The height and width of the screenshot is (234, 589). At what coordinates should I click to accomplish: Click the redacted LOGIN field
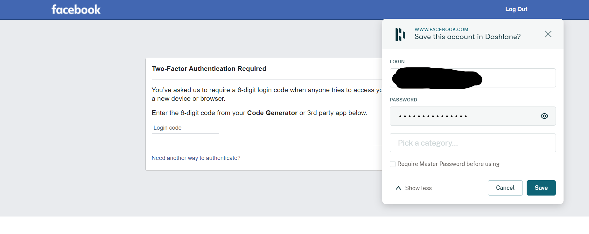pyautogui.click(x=473, y=78)
